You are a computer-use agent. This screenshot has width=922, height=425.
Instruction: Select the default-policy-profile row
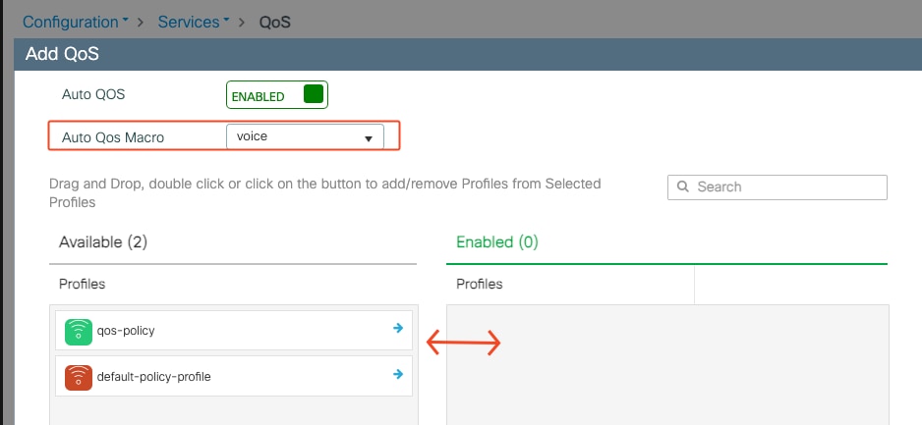point(234,376)
